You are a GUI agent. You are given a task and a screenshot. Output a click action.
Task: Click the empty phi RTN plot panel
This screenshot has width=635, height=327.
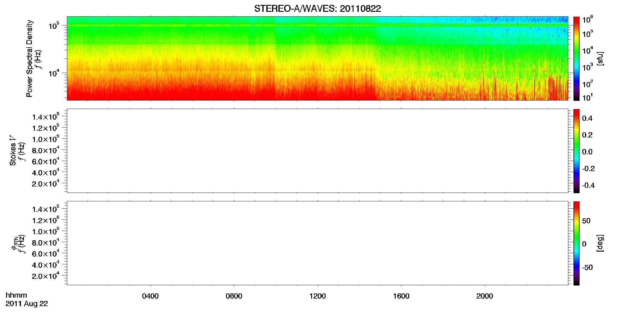pyautogui.click(x=317, y=243)
